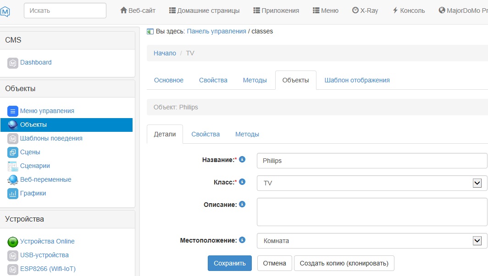Click the Меню управления icon

pyautogui.click(x=13, y=111)
